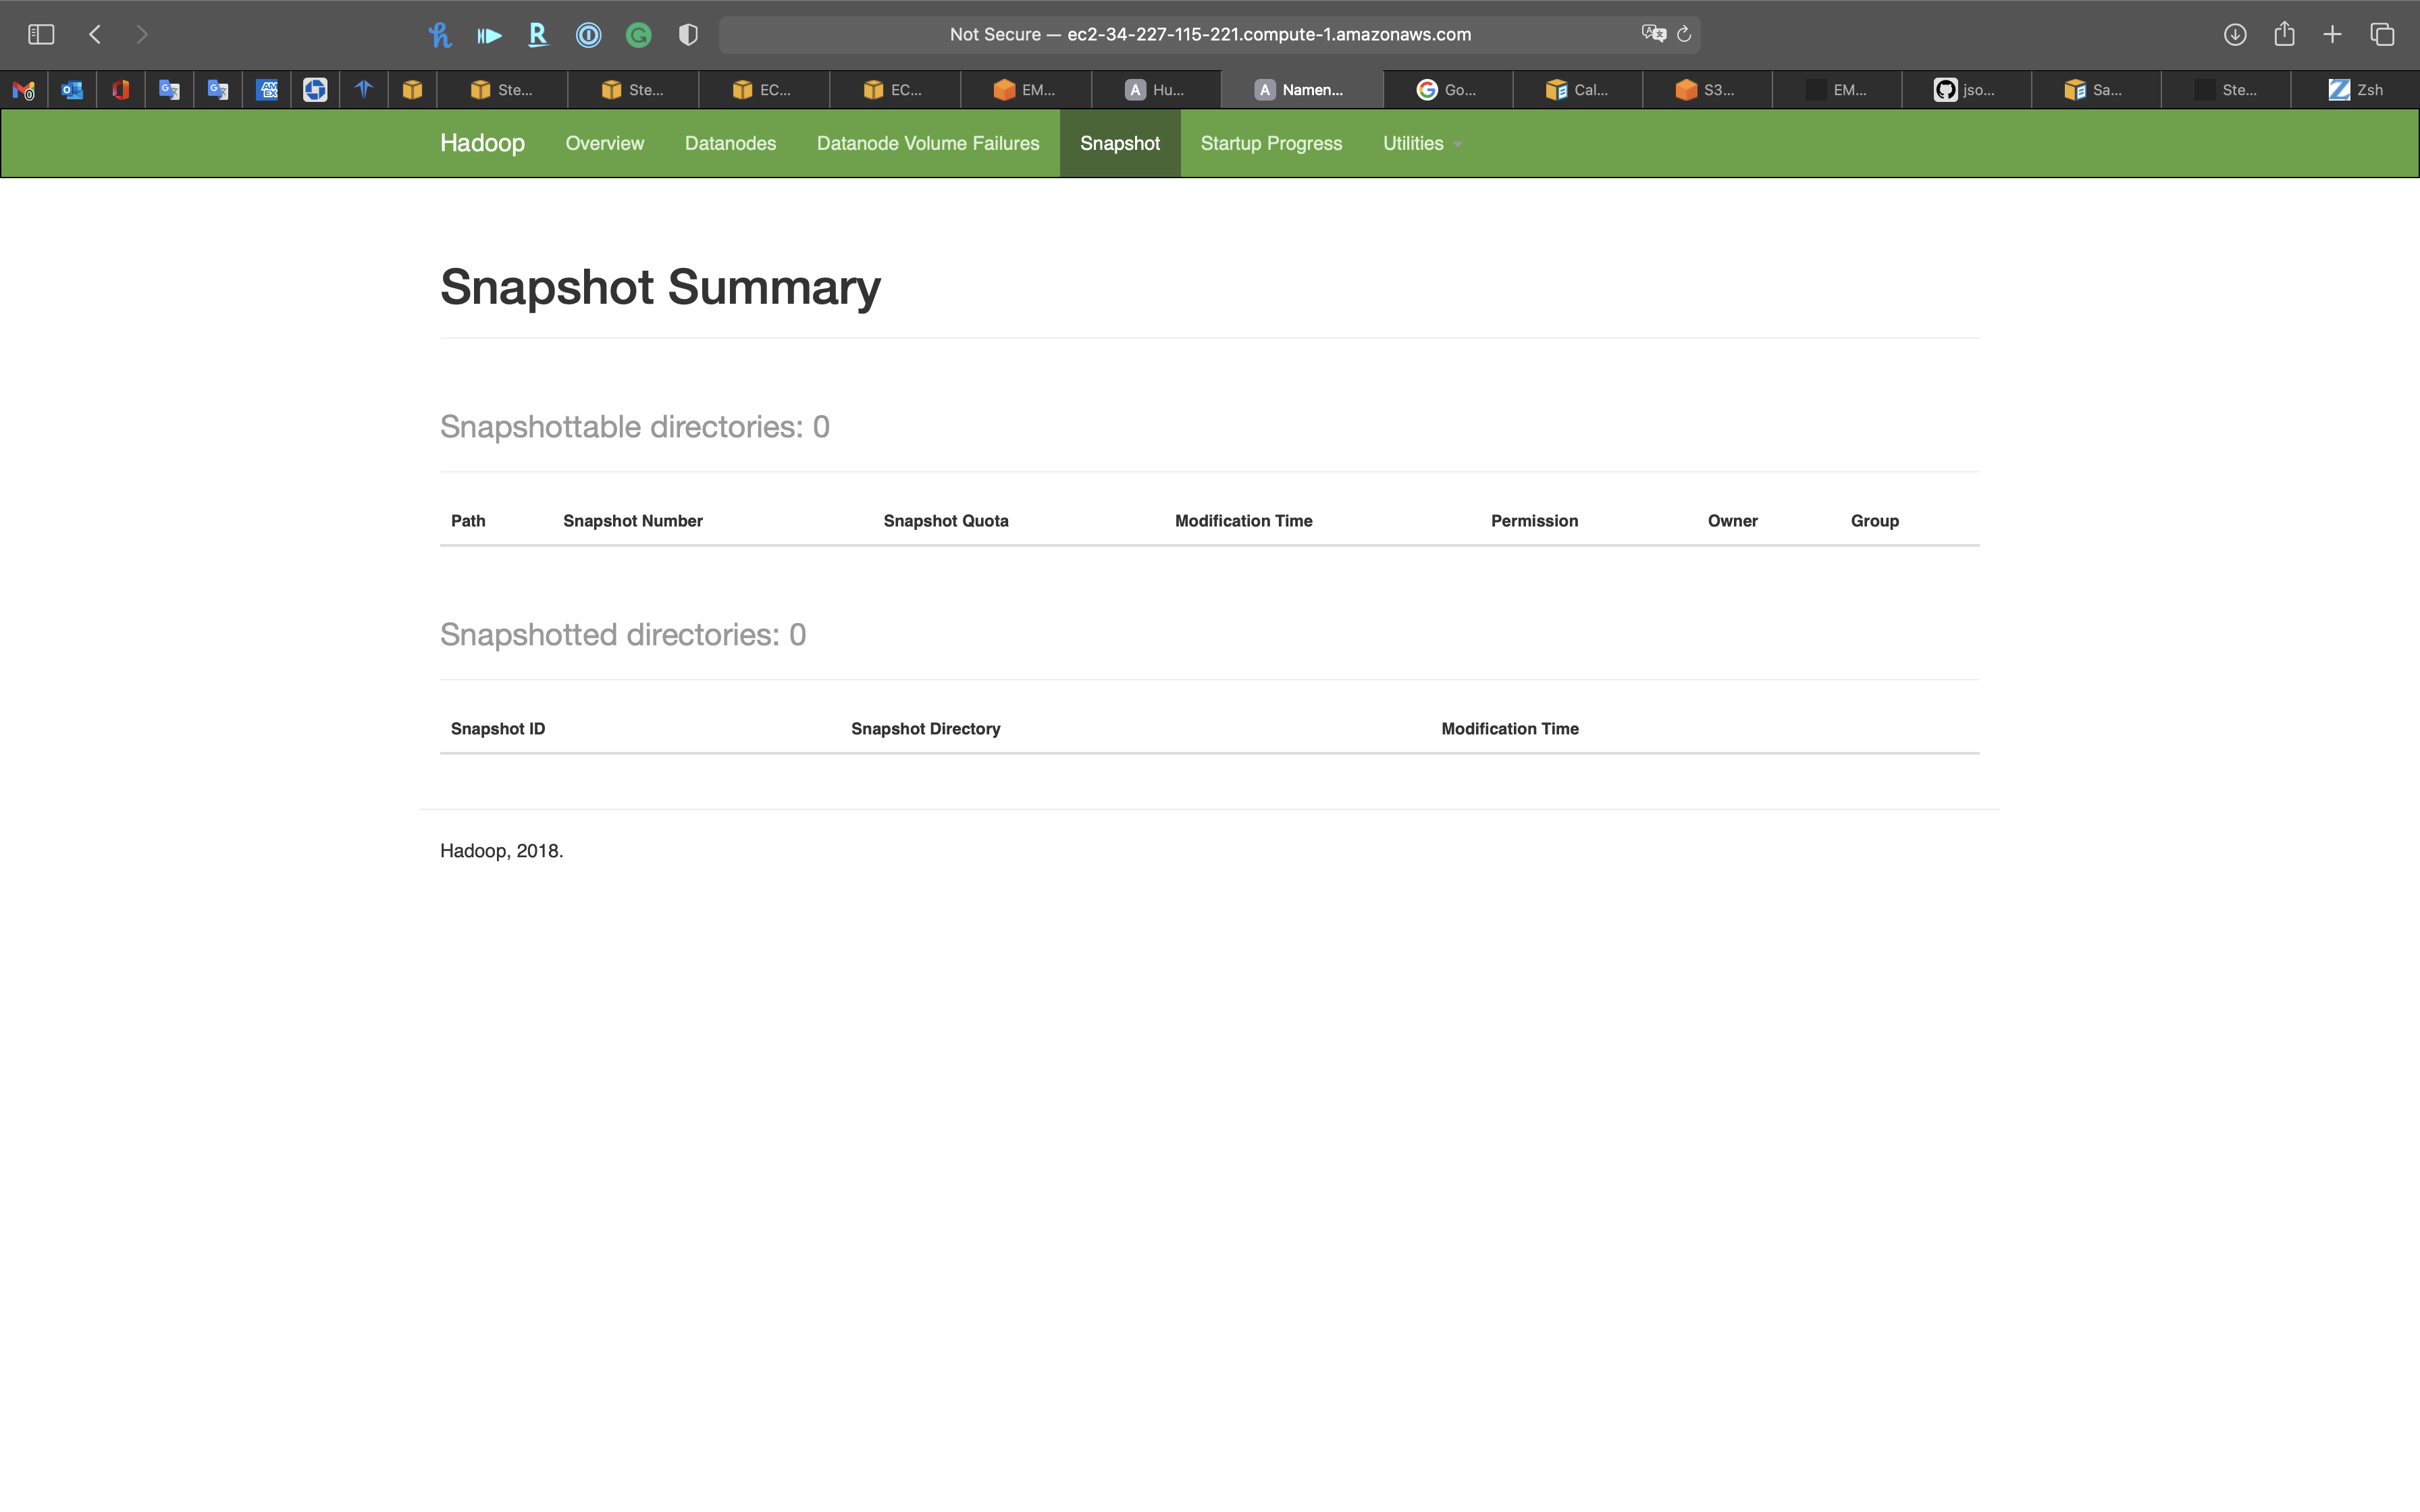Open the Honey extension
The image size is (2420, 1512).
439,35
